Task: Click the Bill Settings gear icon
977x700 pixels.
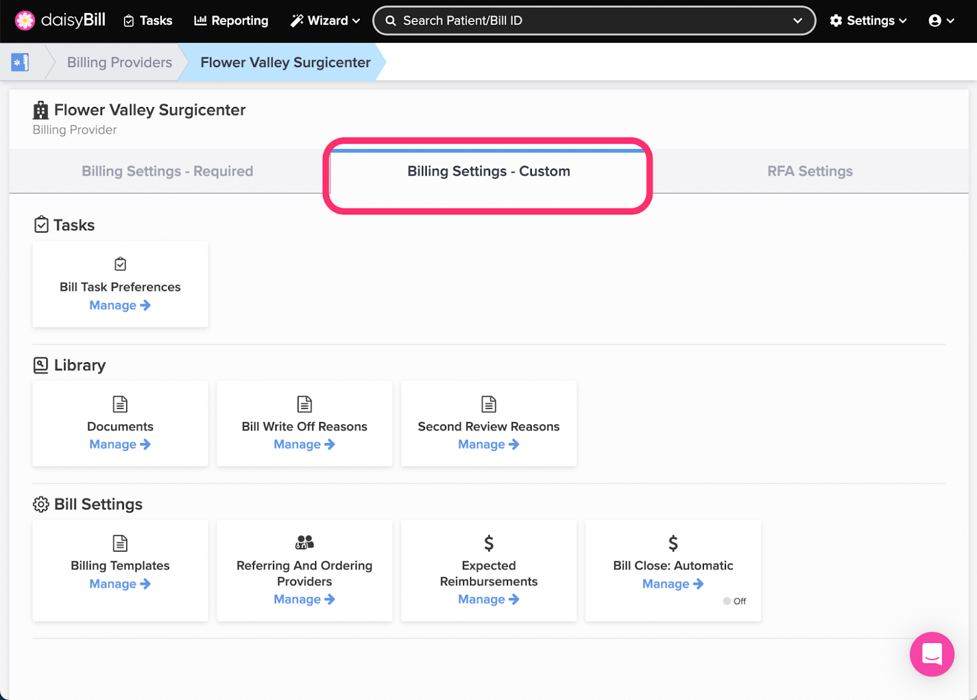Action: [x=41, y=505]
